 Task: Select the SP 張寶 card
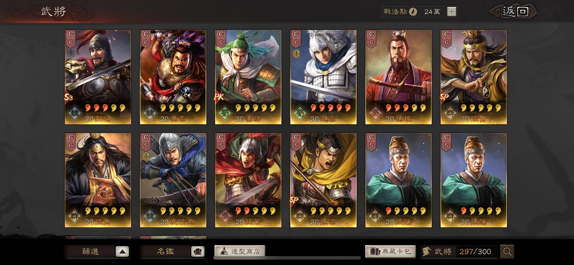(x=474, y=77)
